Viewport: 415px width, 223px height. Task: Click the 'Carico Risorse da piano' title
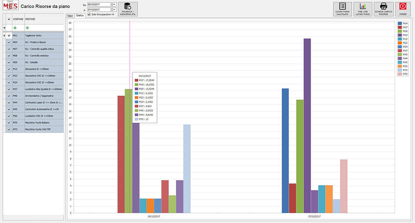coord(45,7)
